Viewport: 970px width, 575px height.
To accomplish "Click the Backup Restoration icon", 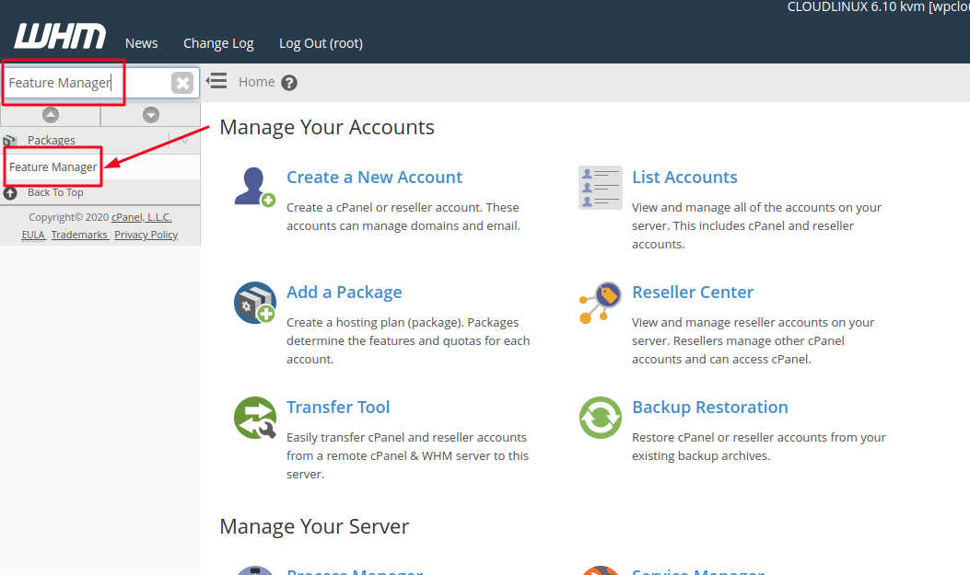I will click(x=600, y=417).
